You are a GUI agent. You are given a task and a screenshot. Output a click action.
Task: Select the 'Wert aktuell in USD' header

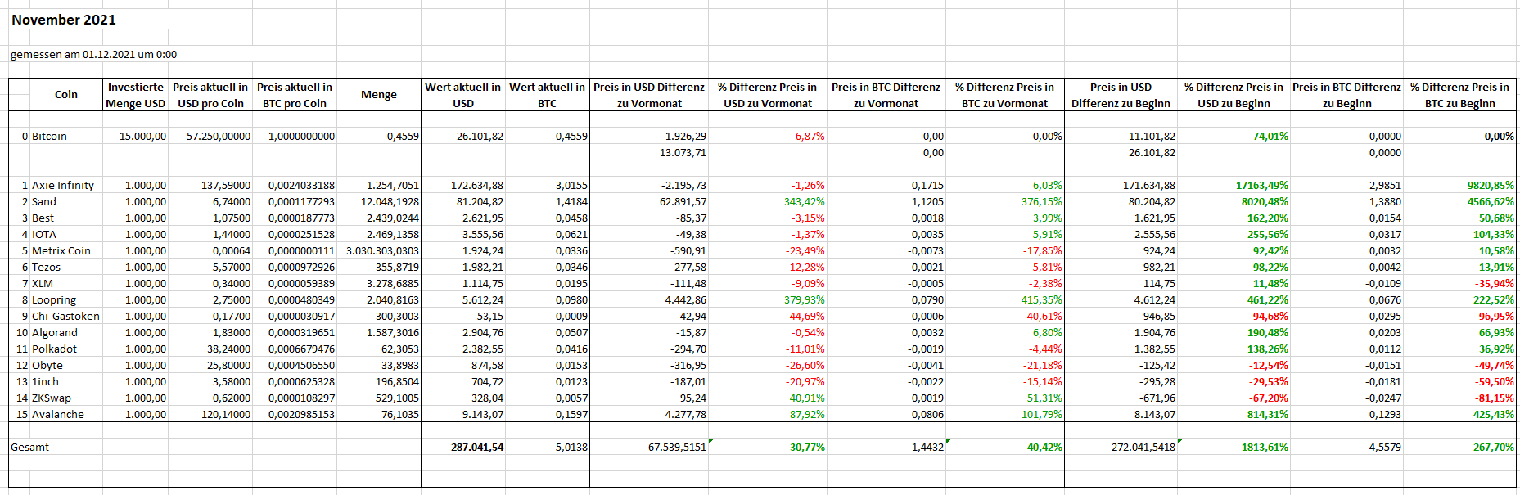(463, 95)
